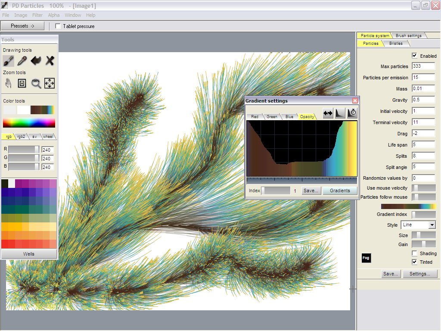Enable the Shading checkbox

(414, 253)
